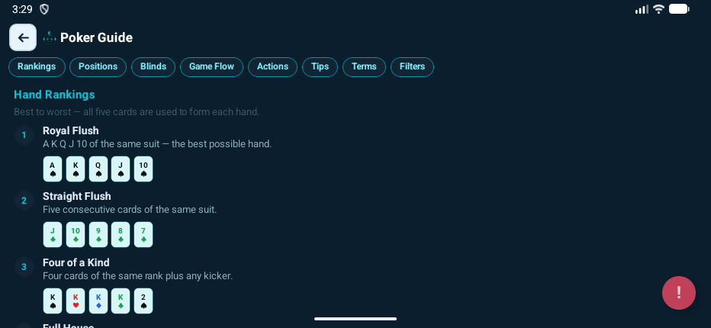Select the King of hearts card
This screenshot has height=328, width=711.
76,301
